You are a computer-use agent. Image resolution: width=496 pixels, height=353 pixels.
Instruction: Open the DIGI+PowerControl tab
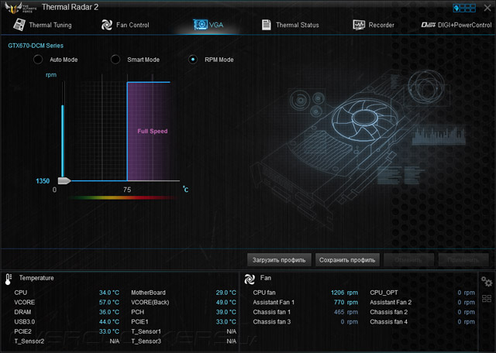pos(456,25)
